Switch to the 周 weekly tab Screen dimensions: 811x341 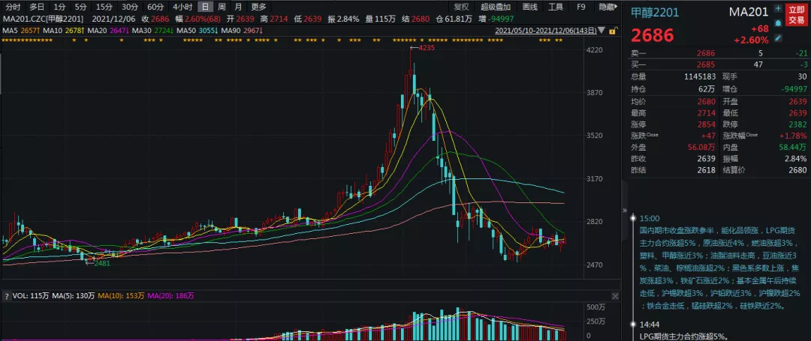pos(222,7)
